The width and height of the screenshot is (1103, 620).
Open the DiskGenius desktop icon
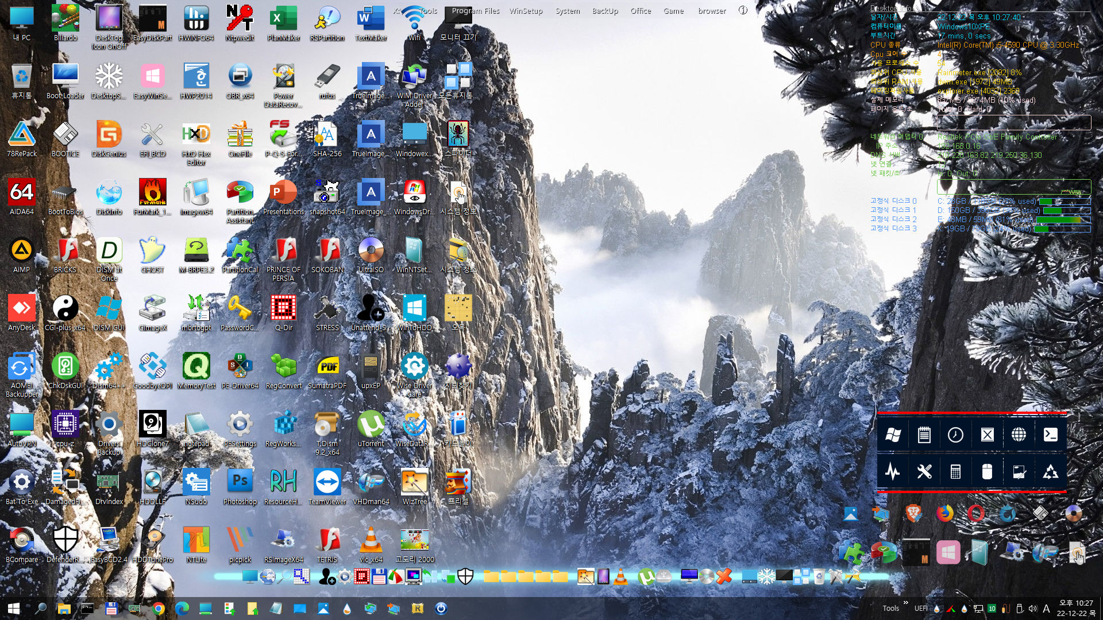coord(109,139)
